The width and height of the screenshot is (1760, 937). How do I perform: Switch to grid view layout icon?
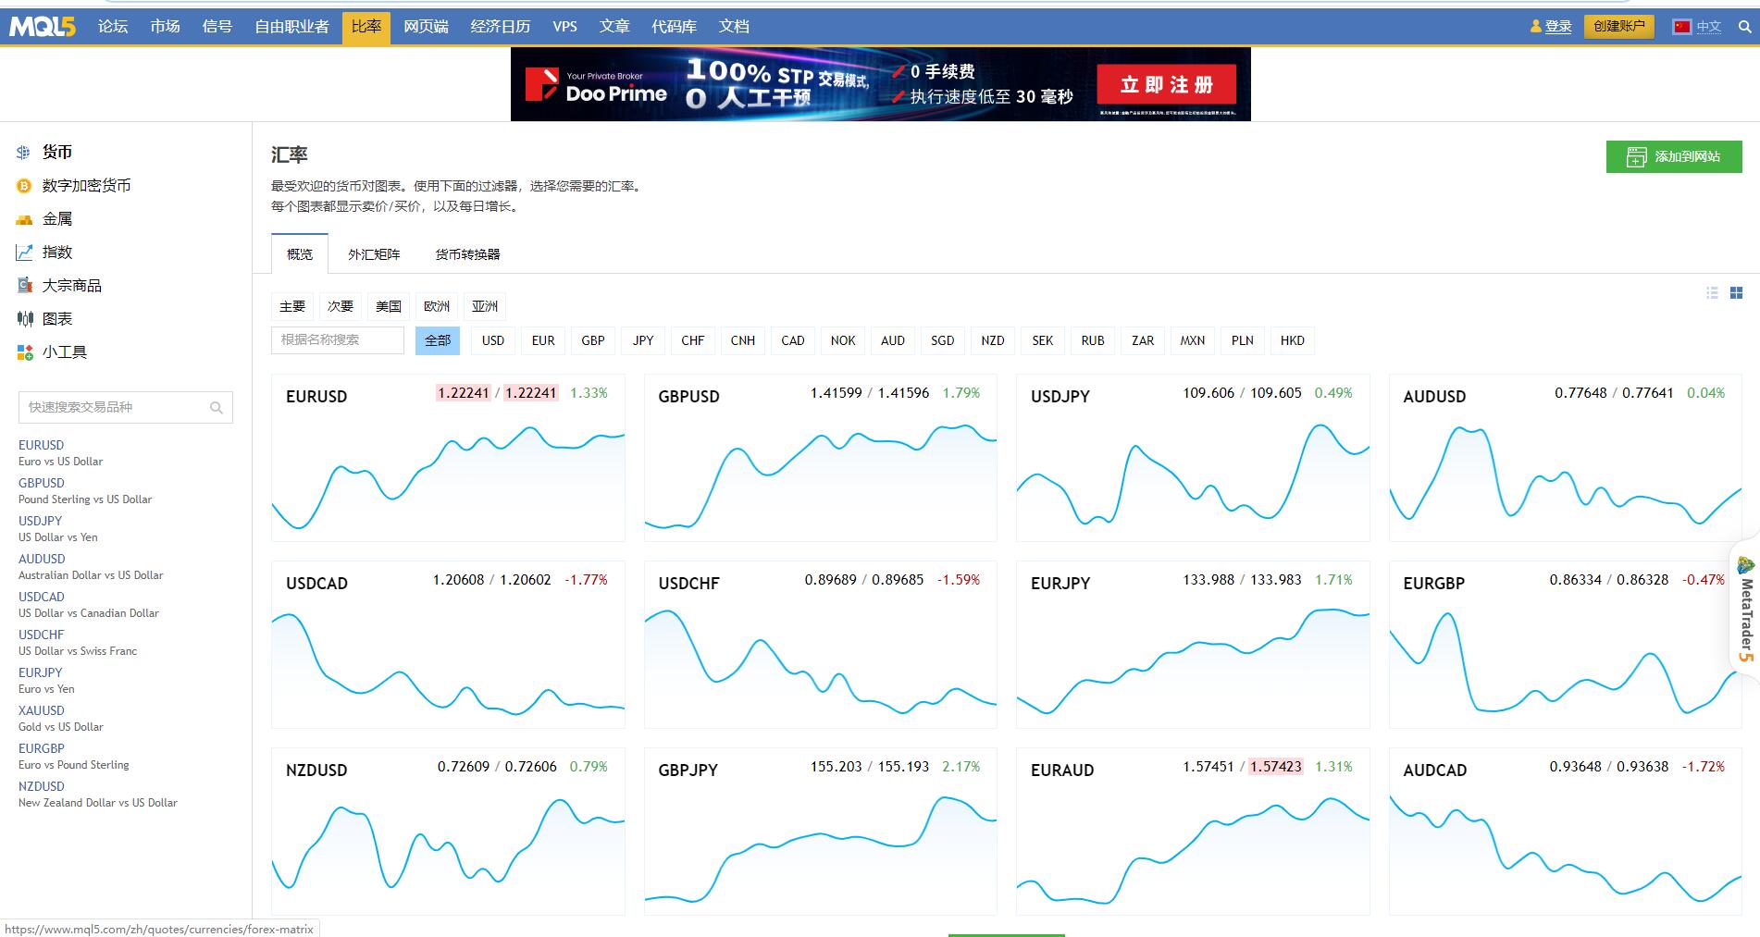1736,292
